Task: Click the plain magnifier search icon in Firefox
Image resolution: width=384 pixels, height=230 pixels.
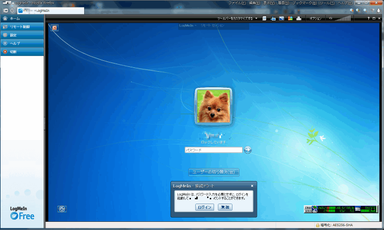Action: [365, 11]
